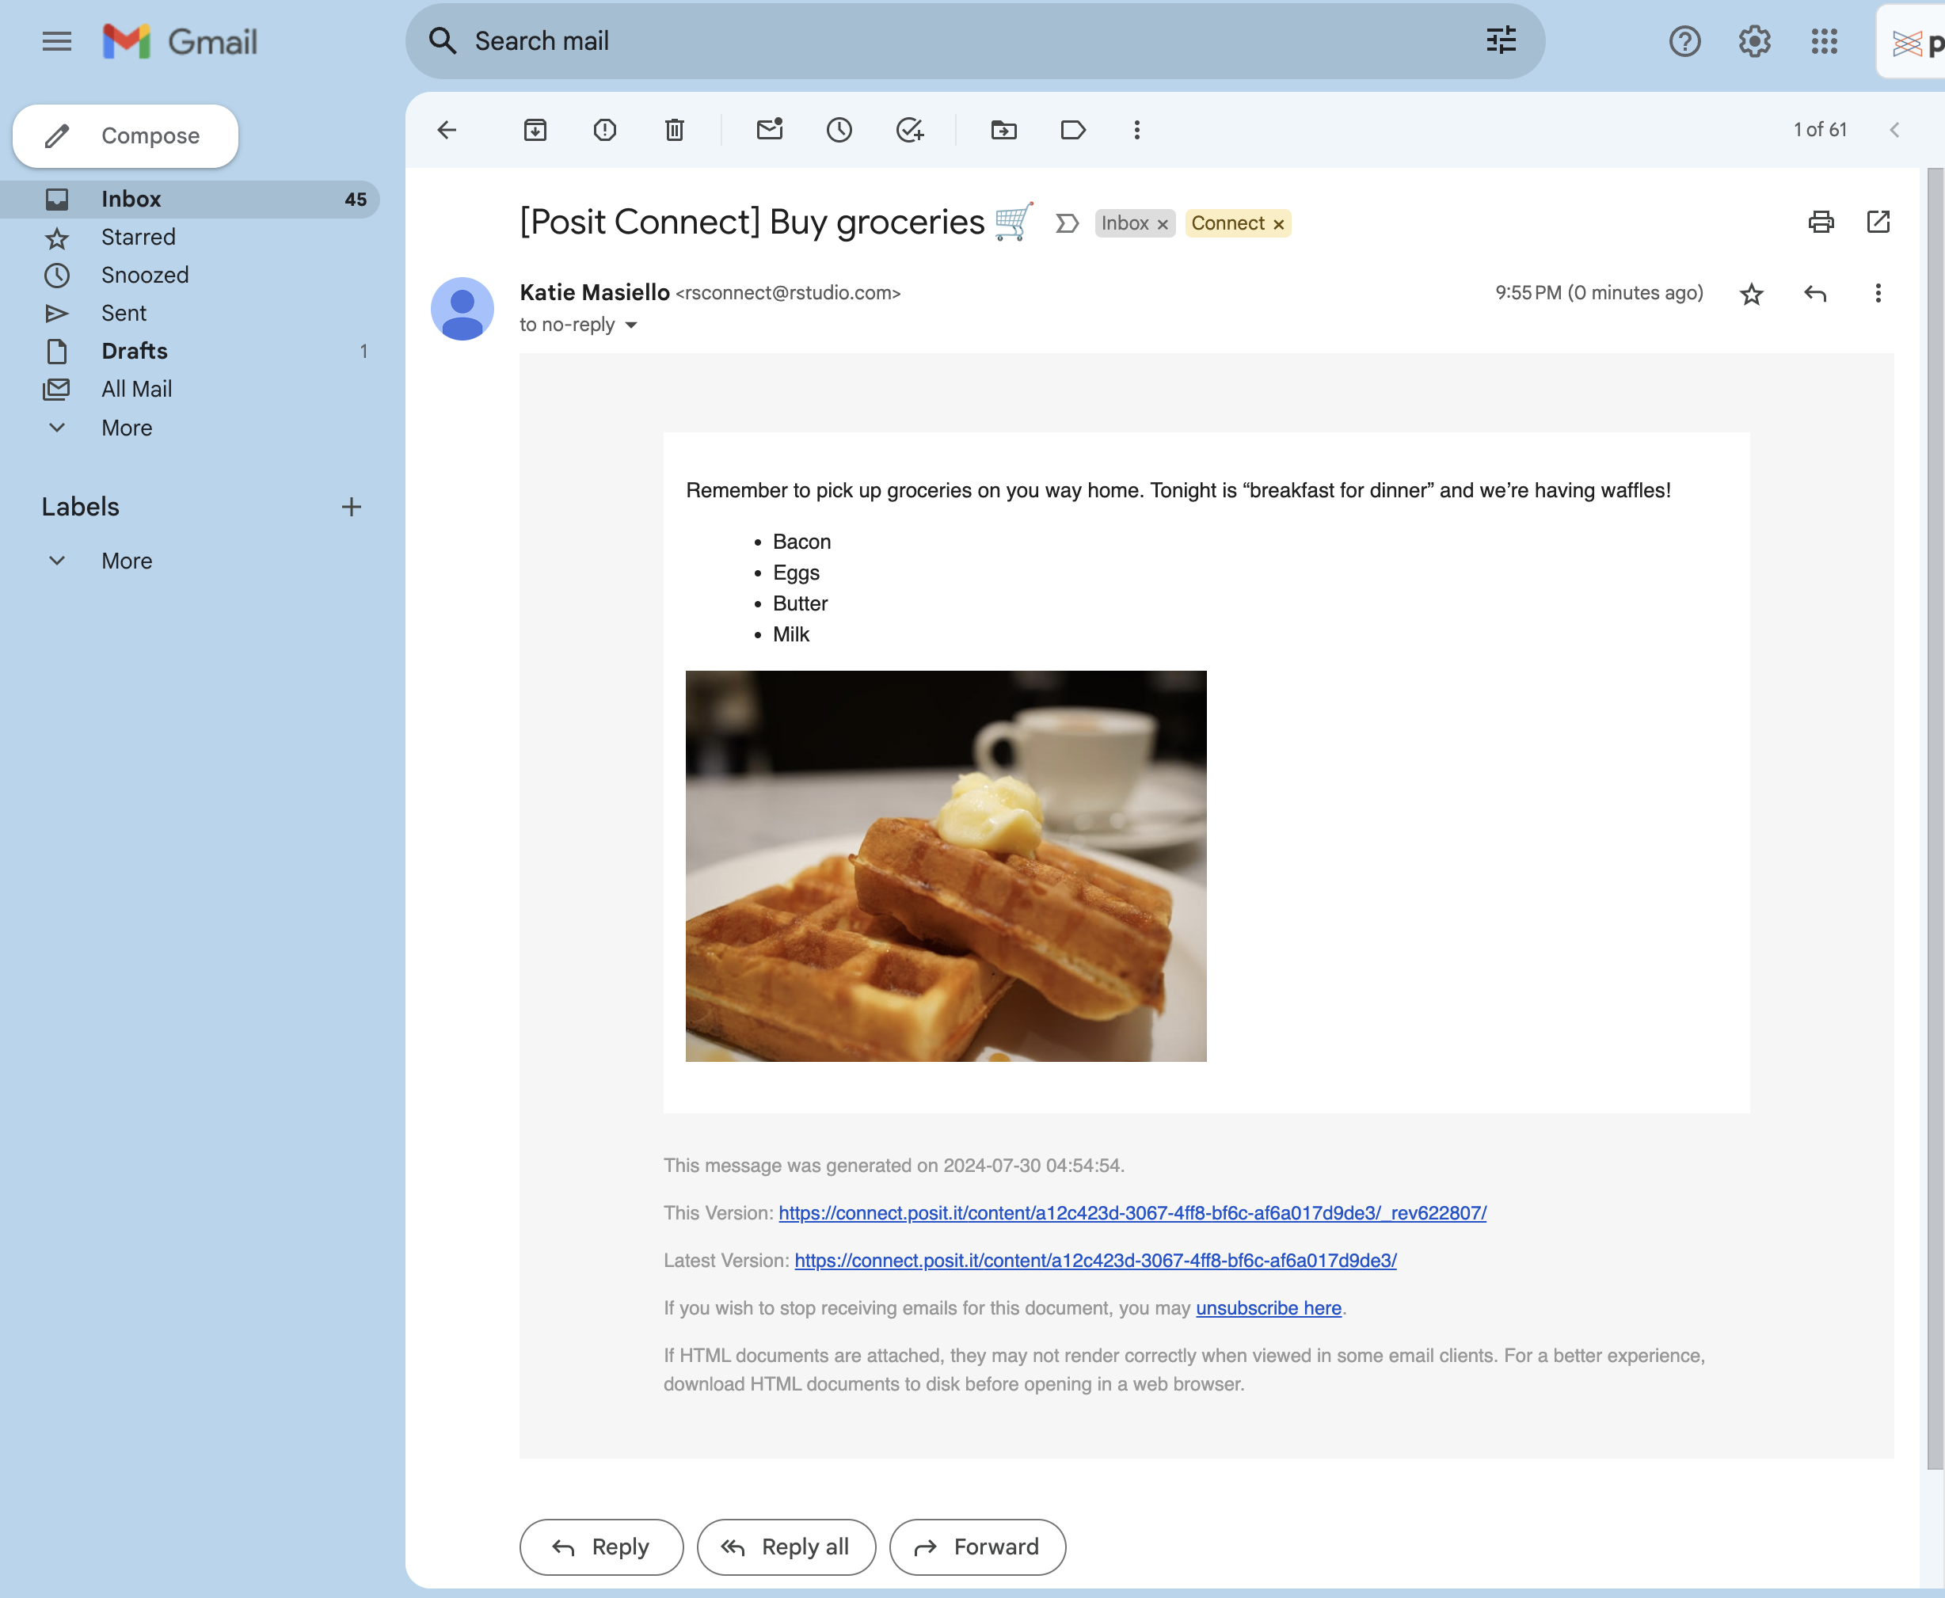Expand More under the Labels section
The width and height of the screenshot is (1945, 1598).
coord(126,561)
